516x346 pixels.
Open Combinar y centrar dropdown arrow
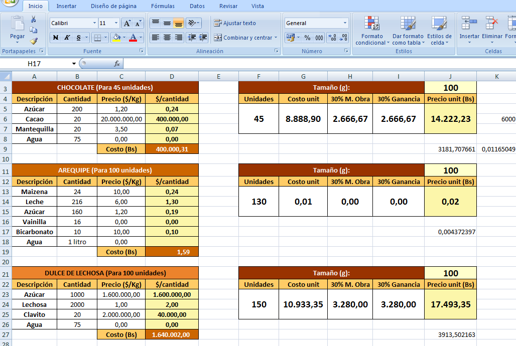(276, 38)
